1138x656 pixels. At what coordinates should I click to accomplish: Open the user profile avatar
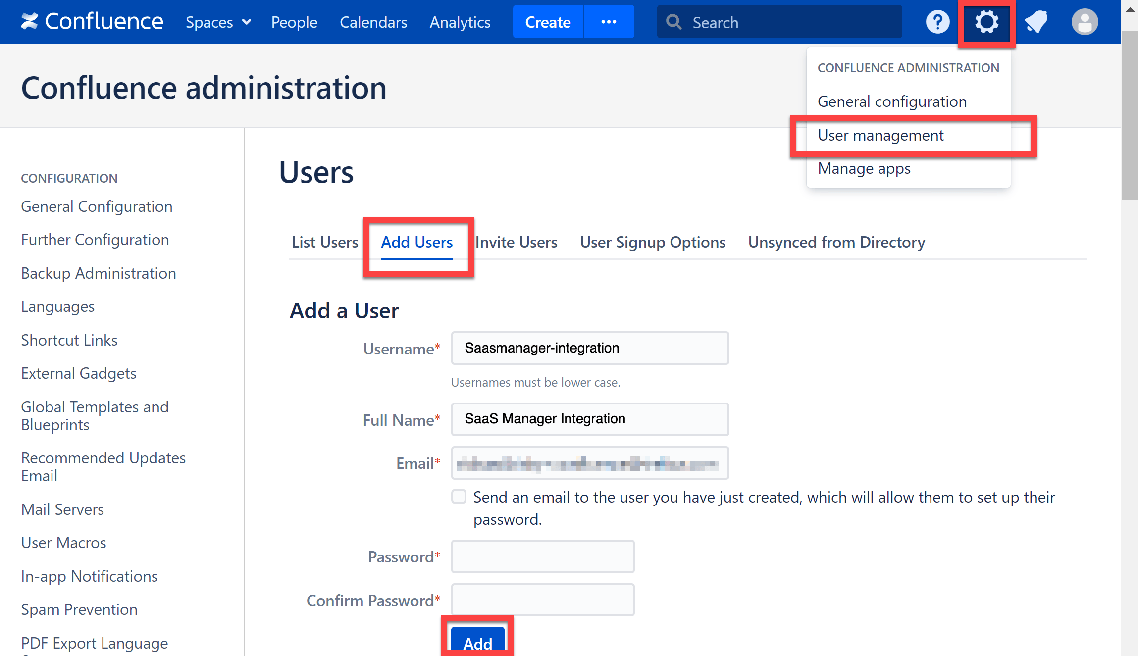[x=1085, y=22]
